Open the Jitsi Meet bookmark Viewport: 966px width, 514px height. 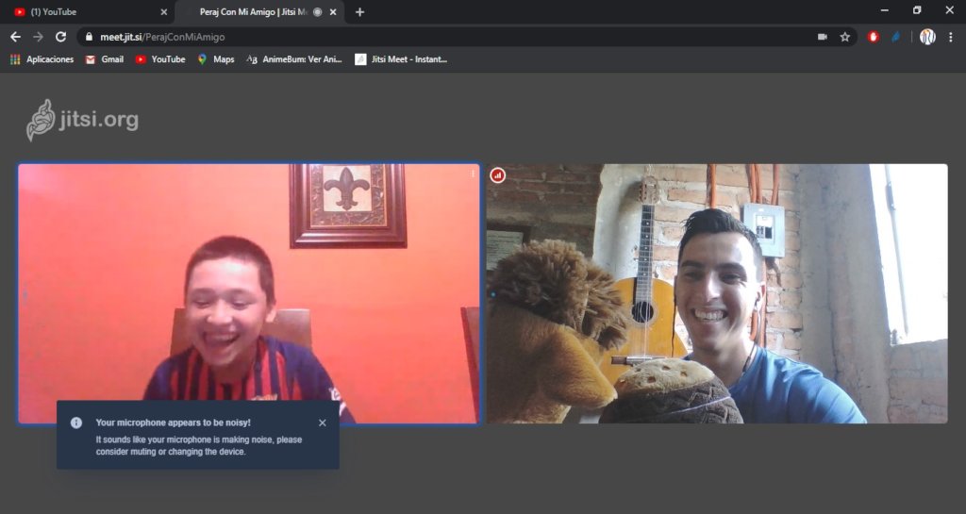401,59
